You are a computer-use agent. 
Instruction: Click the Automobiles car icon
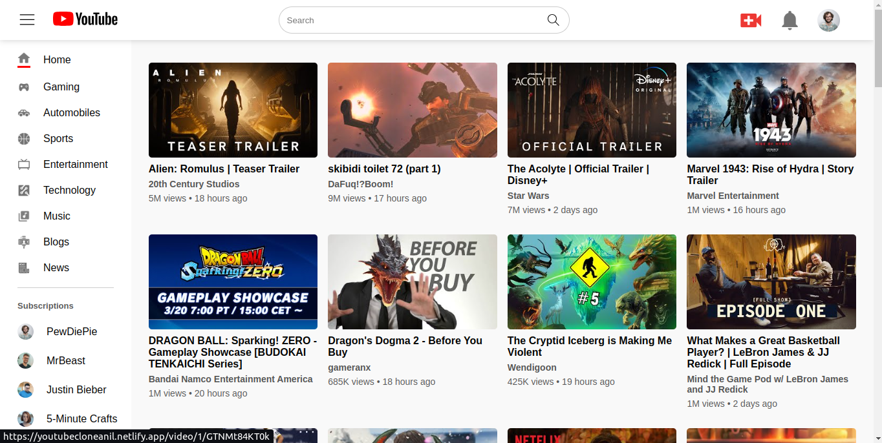[24, 113]
